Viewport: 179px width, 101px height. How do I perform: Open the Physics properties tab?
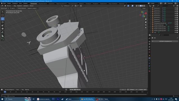[x=149, y=63]
